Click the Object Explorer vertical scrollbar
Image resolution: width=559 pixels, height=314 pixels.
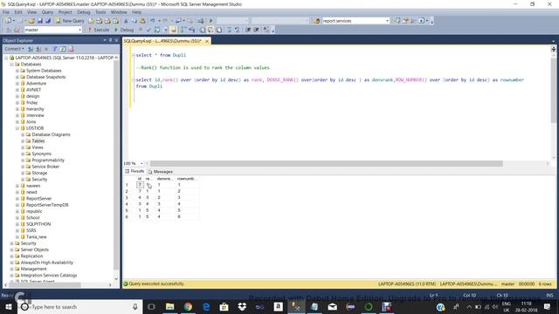click(x=116, y=164)
